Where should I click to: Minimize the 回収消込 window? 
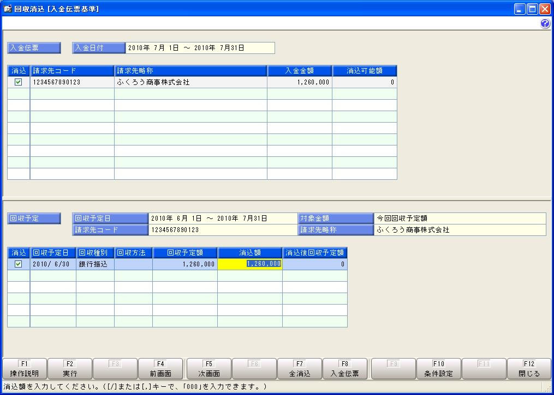[x=520, y=9]
